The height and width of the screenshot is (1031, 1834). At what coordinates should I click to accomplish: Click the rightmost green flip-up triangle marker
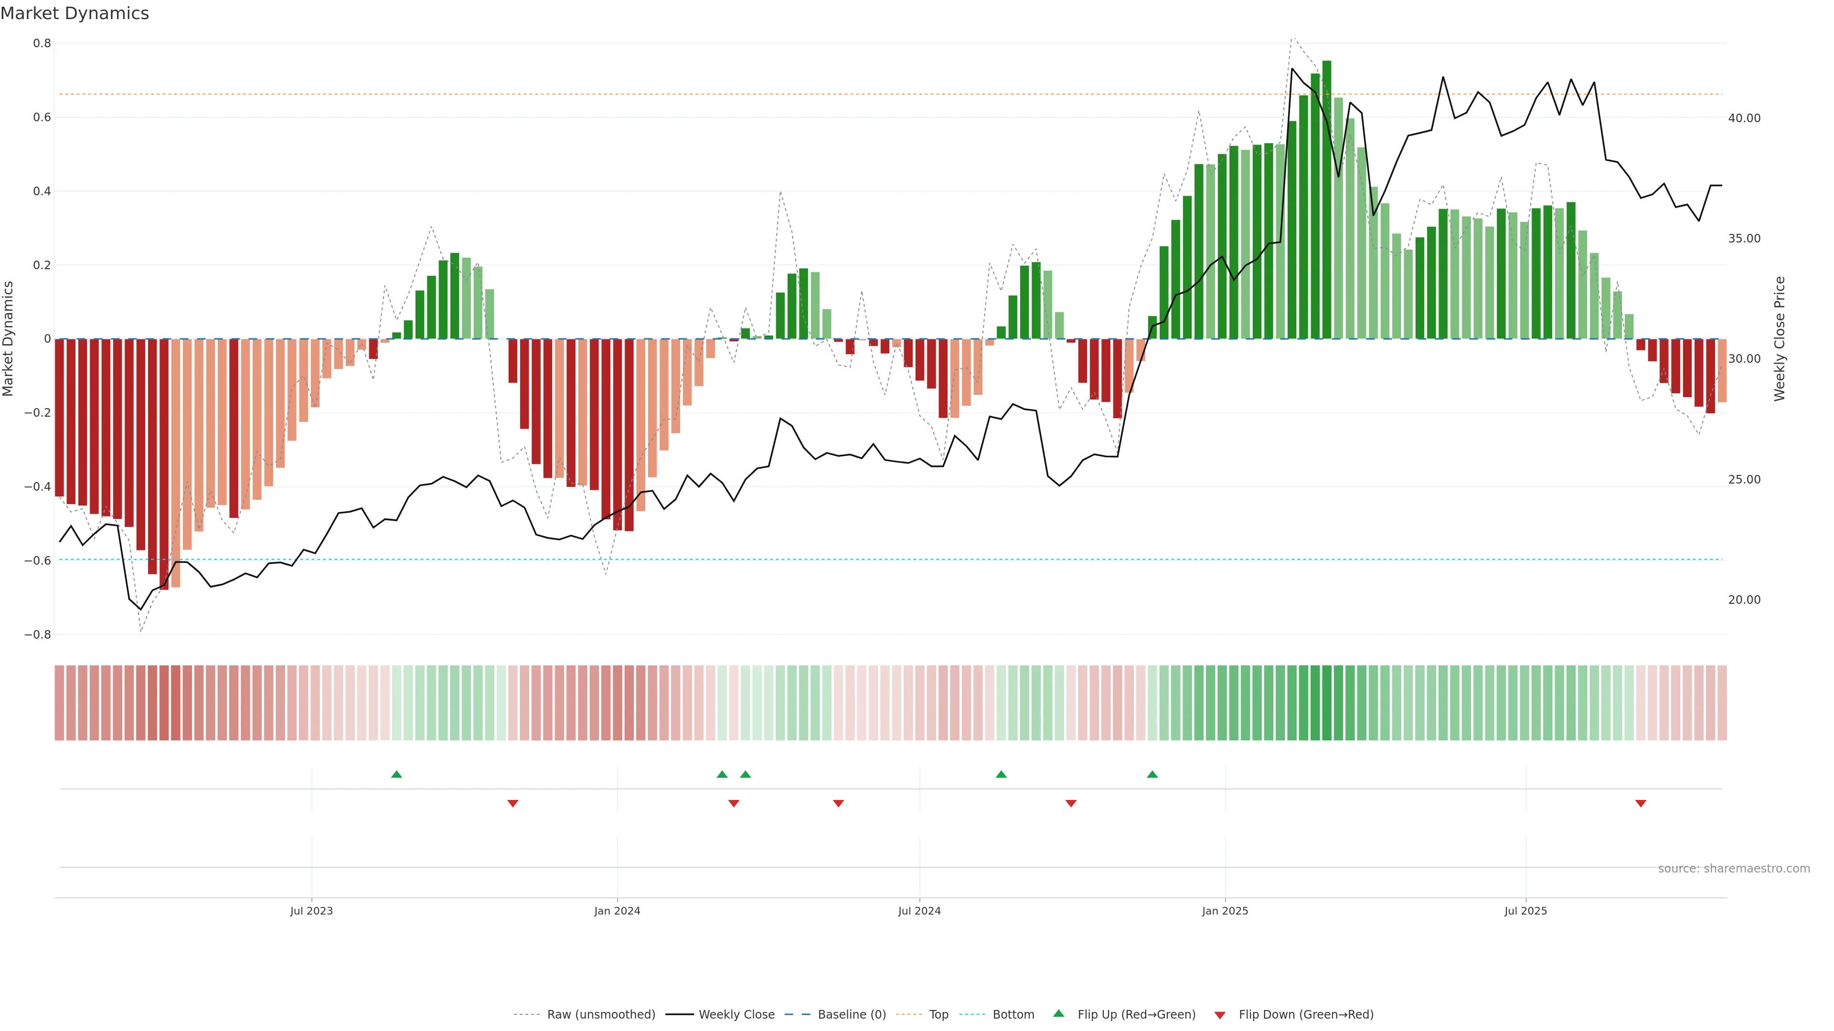[1152, 774]
